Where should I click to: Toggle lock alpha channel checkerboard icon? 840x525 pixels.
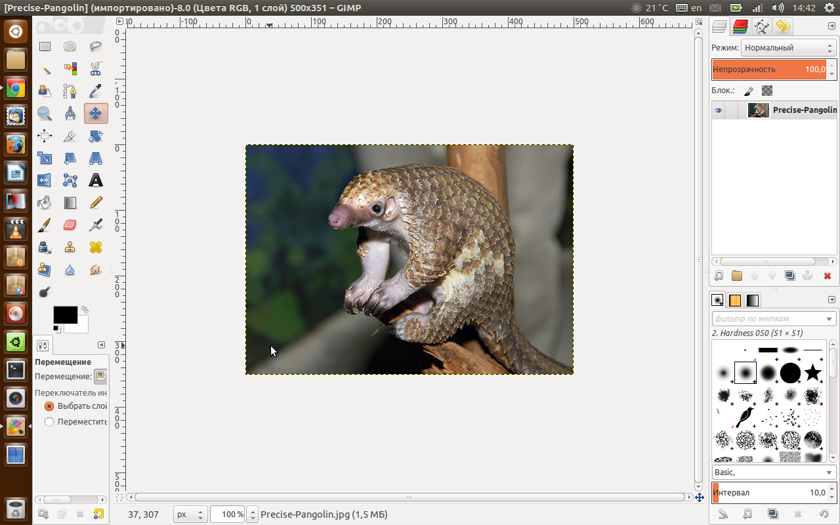click(x=767, y=91)
